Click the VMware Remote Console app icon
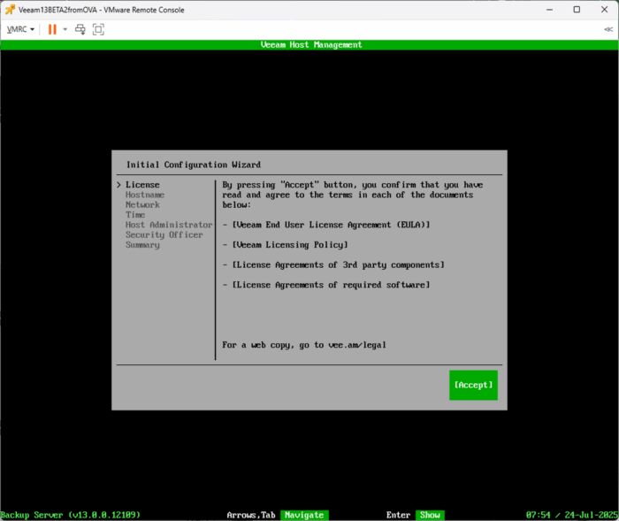The height and width of the screenshot is (521, 619). pos(10,10)
